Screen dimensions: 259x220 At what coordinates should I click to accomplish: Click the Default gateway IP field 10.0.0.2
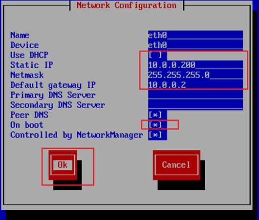pyautogui.click(x=195, y=85)
